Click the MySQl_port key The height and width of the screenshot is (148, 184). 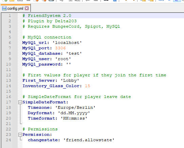[36, 48]
